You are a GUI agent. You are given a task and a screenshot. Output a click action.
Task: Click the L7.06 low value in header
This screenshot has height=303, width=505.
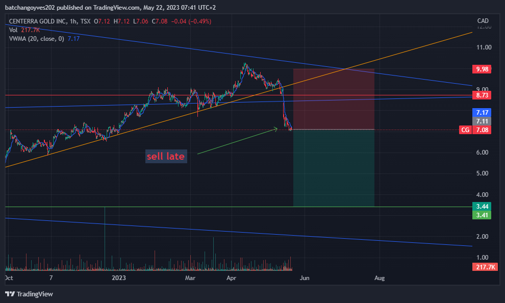coord(141,21)
